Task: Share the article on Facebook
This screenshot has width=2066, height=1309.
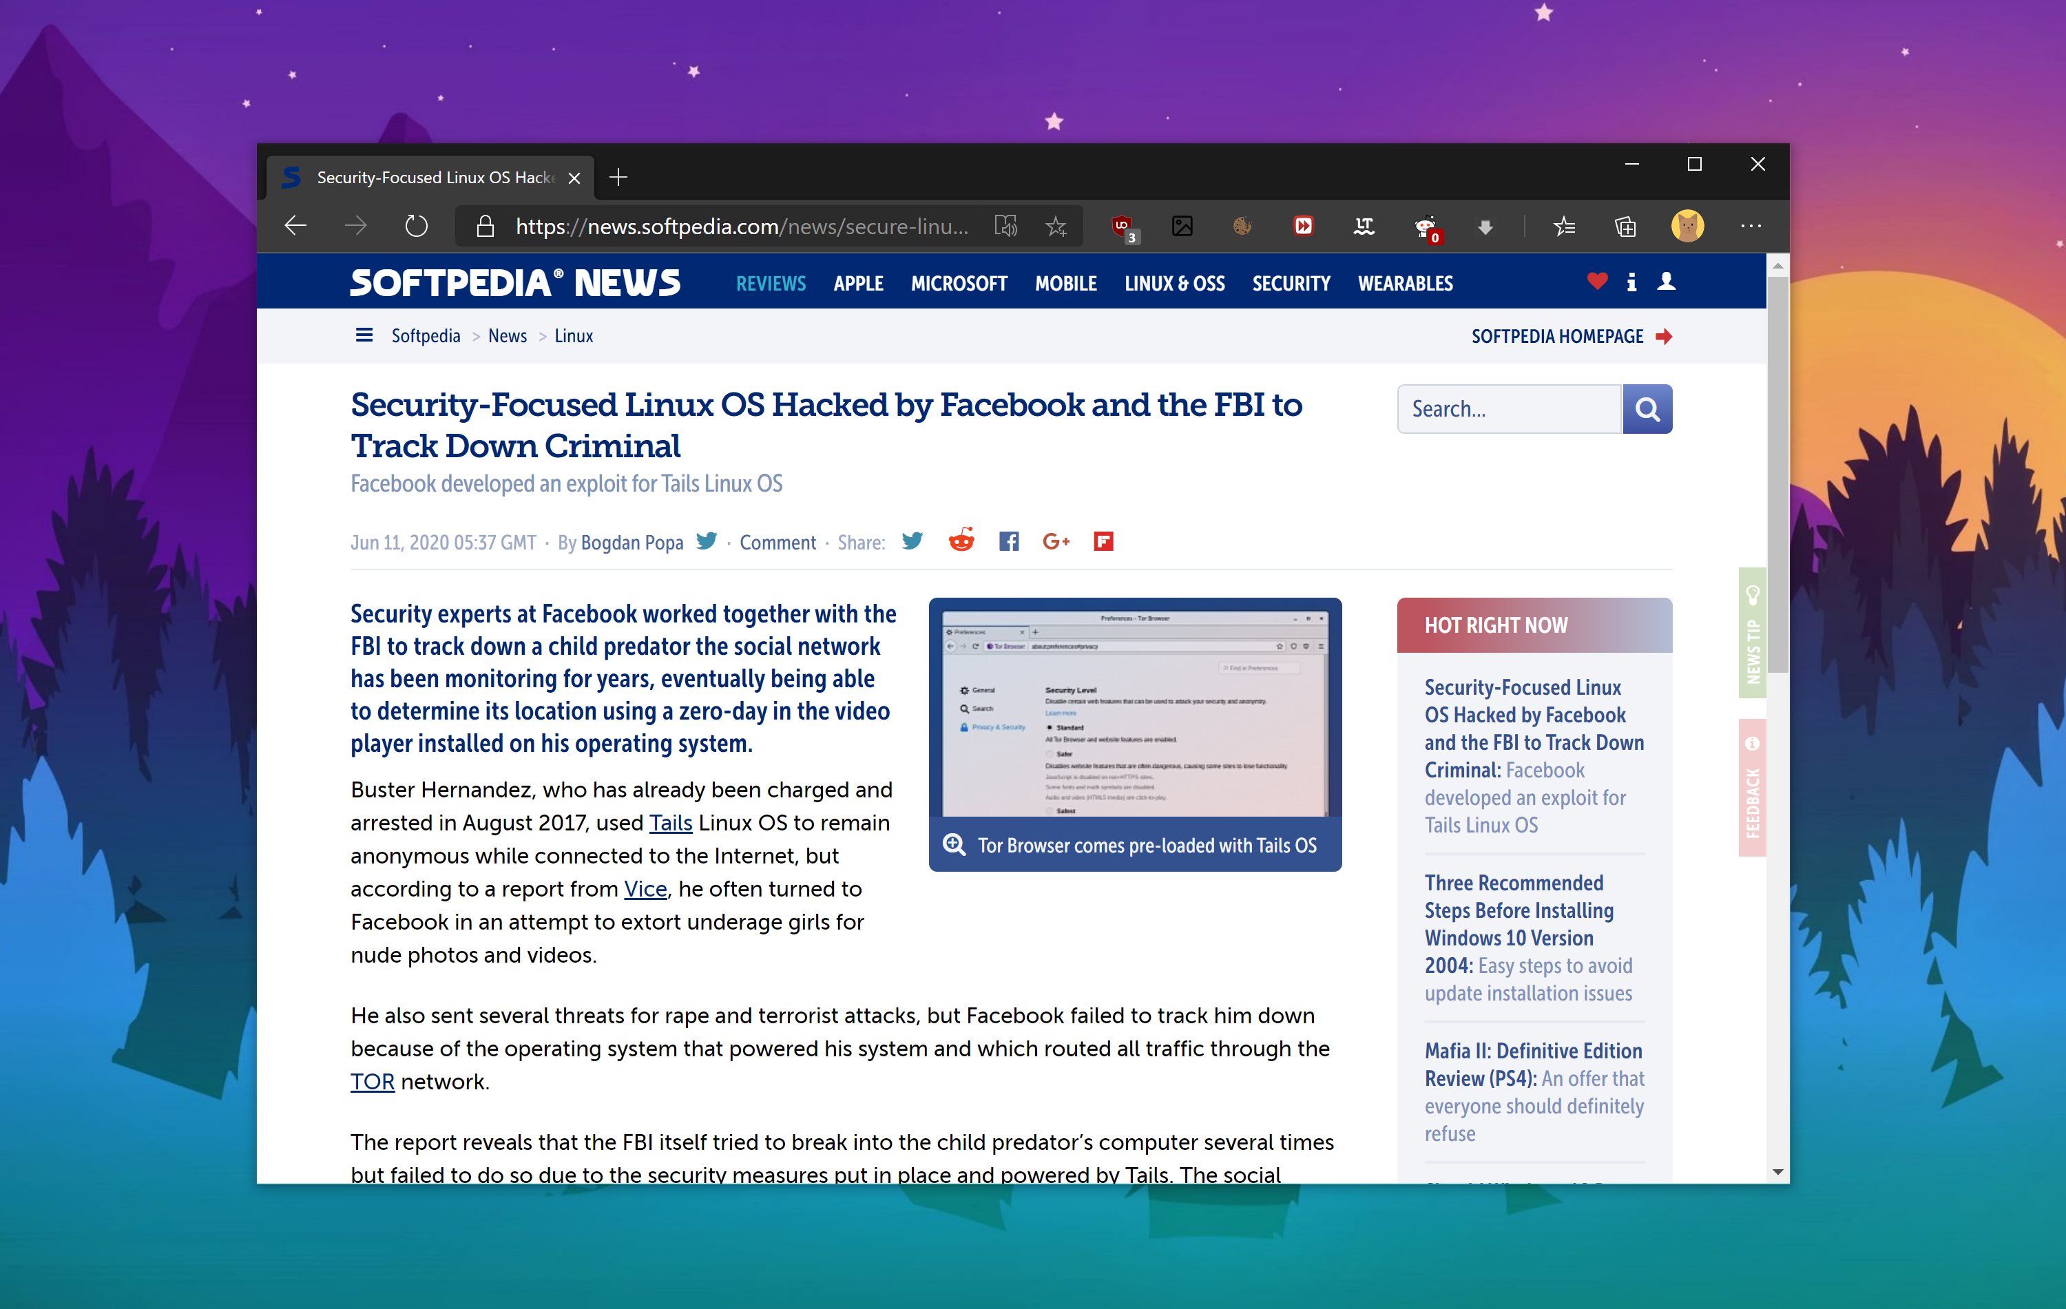Action: pos(1009,541)
